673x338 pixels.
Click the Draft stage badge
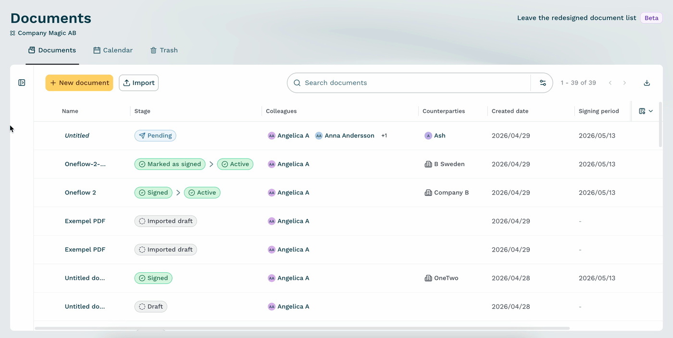pyautogui.click(x=151, y=306)
